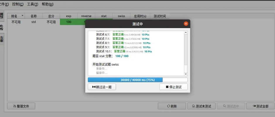Click the 跳过这一题 skip button
The height and width of the screenshot is (117, 275).
(x=102, y=87)
